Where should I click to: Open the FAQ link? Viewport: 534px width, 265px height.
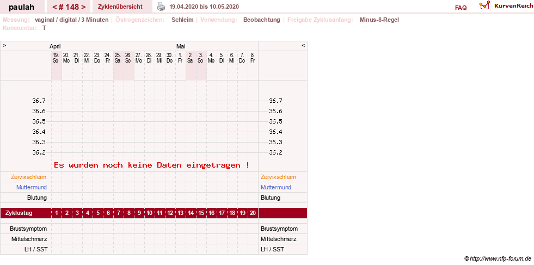click(461, 8)
